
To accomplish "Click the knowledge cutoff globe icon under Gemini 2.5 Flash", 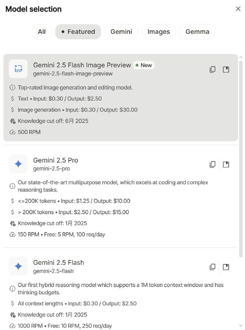I will [12, 315].
